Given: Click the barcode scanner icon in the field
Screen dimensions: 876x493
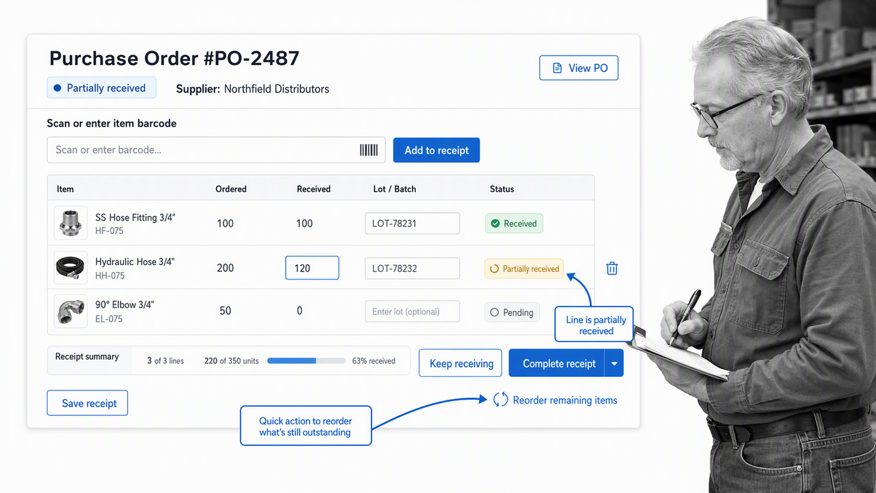Looking at the screenshot, I should click(369, 150).
